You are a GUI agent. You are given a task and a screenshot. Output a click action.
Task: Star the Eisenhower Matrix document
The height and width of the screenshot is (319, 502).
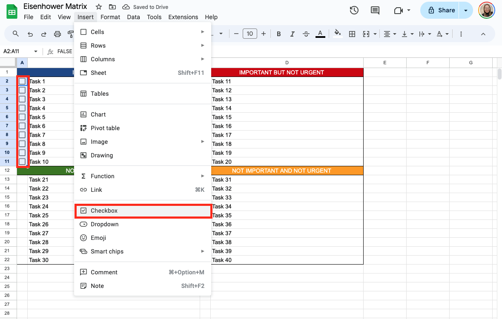[99, 7]
